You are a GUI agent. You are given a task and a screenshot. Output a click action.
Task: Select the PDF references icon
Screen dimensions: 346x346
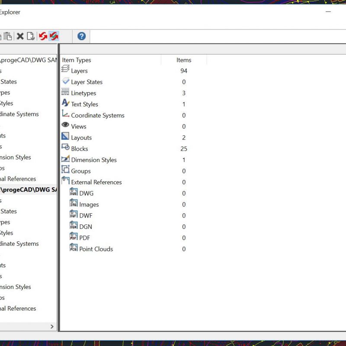point(73,237)
